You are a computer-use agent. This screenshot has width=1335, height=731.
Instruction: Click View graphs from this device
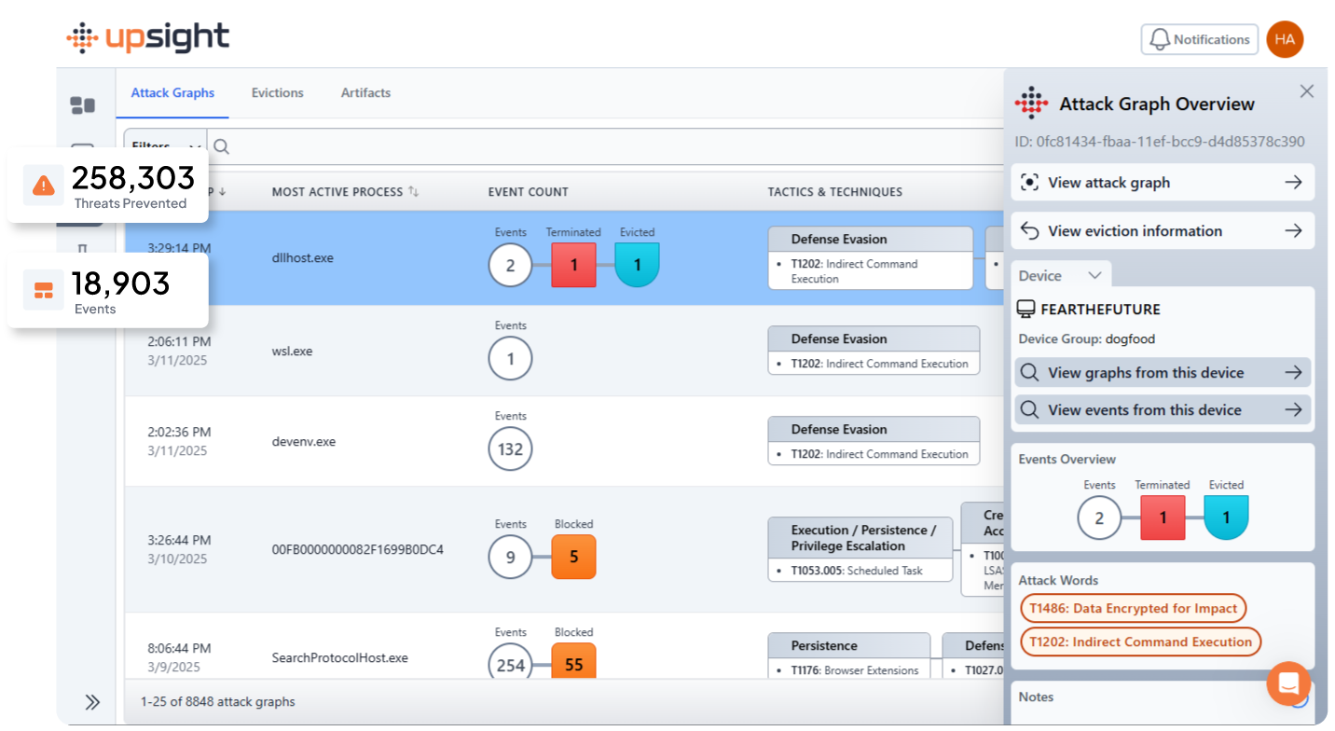1163,373
